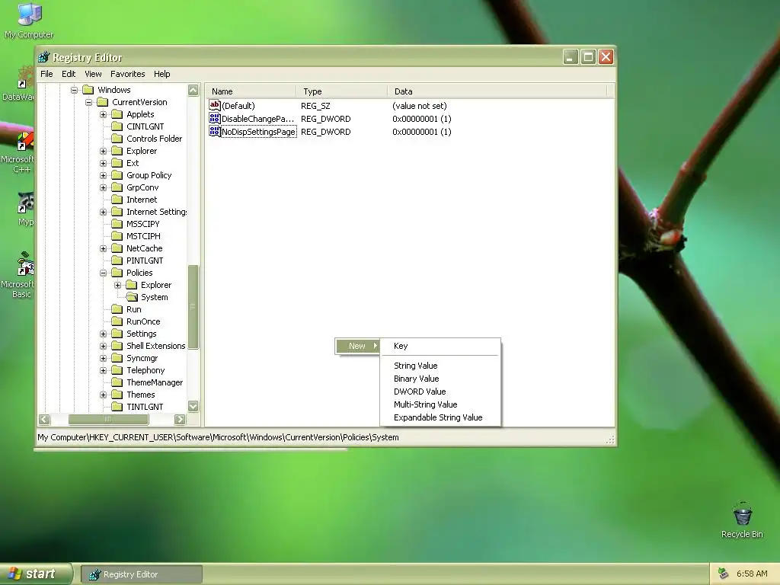Click tree horizontal scroll left arrow
Image resolution: width=780 pixels, height=585 pixels.
click(44, 420)
